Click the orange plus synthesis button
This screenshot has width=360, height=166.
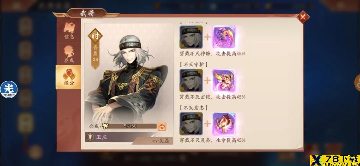[162, 126]
